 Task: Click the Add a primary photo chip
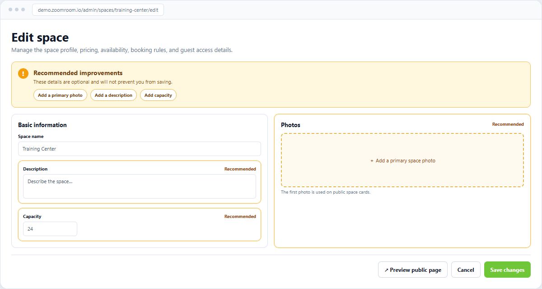pos(60,95)
